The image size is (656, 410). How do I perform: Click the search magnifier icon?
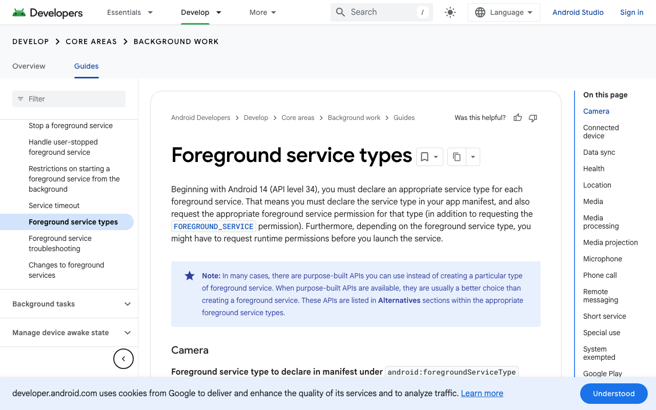[x=340, y=12]
